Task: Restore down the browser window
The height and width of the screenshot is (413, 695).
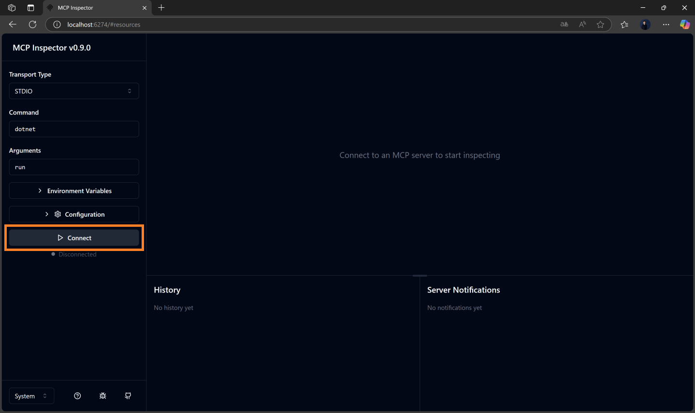Action: 664,8
